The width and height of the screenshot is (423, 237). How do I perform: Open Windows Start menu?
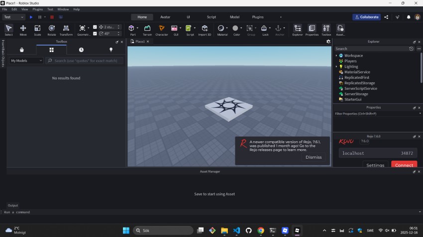point(126,230)
